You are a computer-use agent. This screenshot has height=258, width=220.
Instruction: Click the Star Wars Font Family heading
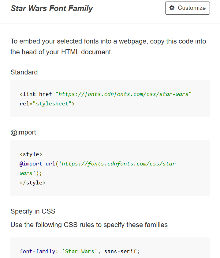click(52, 8)
